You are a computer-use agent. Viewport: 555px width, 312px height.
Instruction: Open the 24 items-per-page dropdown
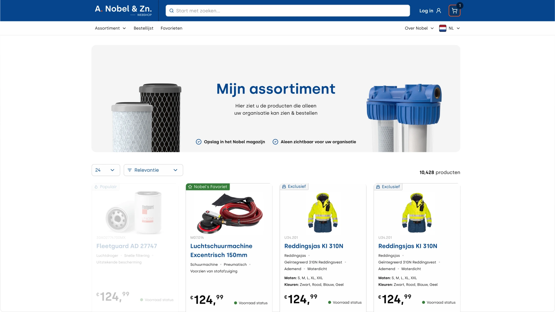tap(105, 170)
